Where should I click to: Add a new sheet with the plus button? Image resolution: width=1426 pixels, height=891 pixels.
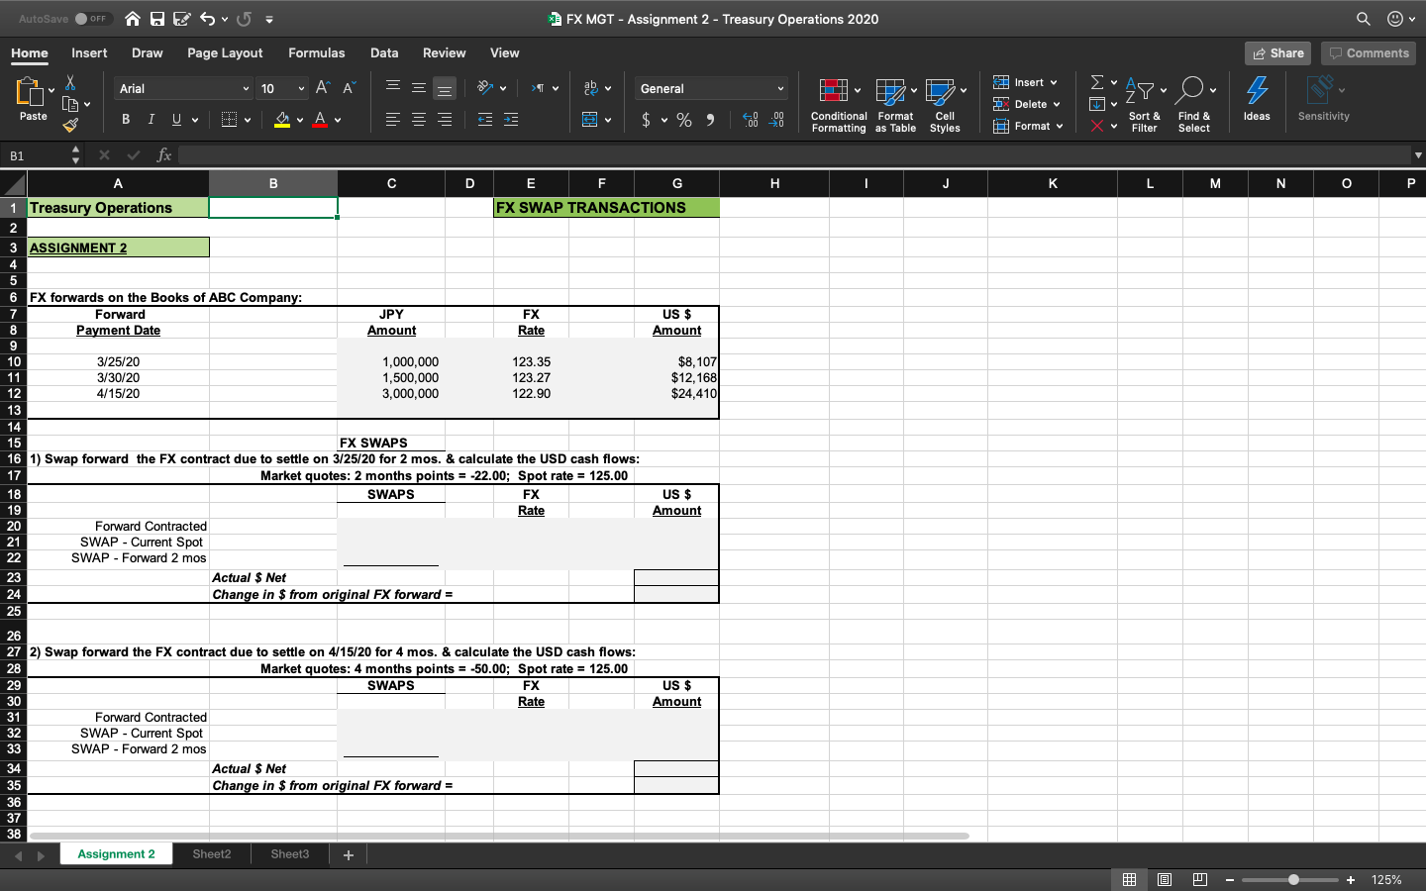coord(349,853)
